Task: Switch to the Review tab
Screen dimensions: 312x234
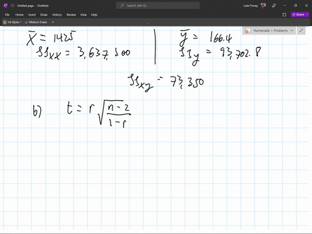Action: (71, 15)
